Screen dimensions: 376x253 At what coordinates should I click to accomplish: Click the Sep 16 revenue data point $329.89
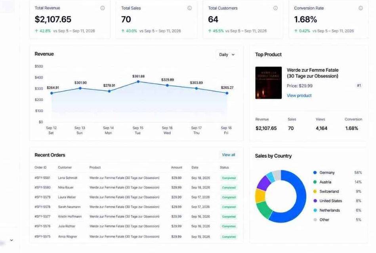pyautogui.click(x=167, y=85)
